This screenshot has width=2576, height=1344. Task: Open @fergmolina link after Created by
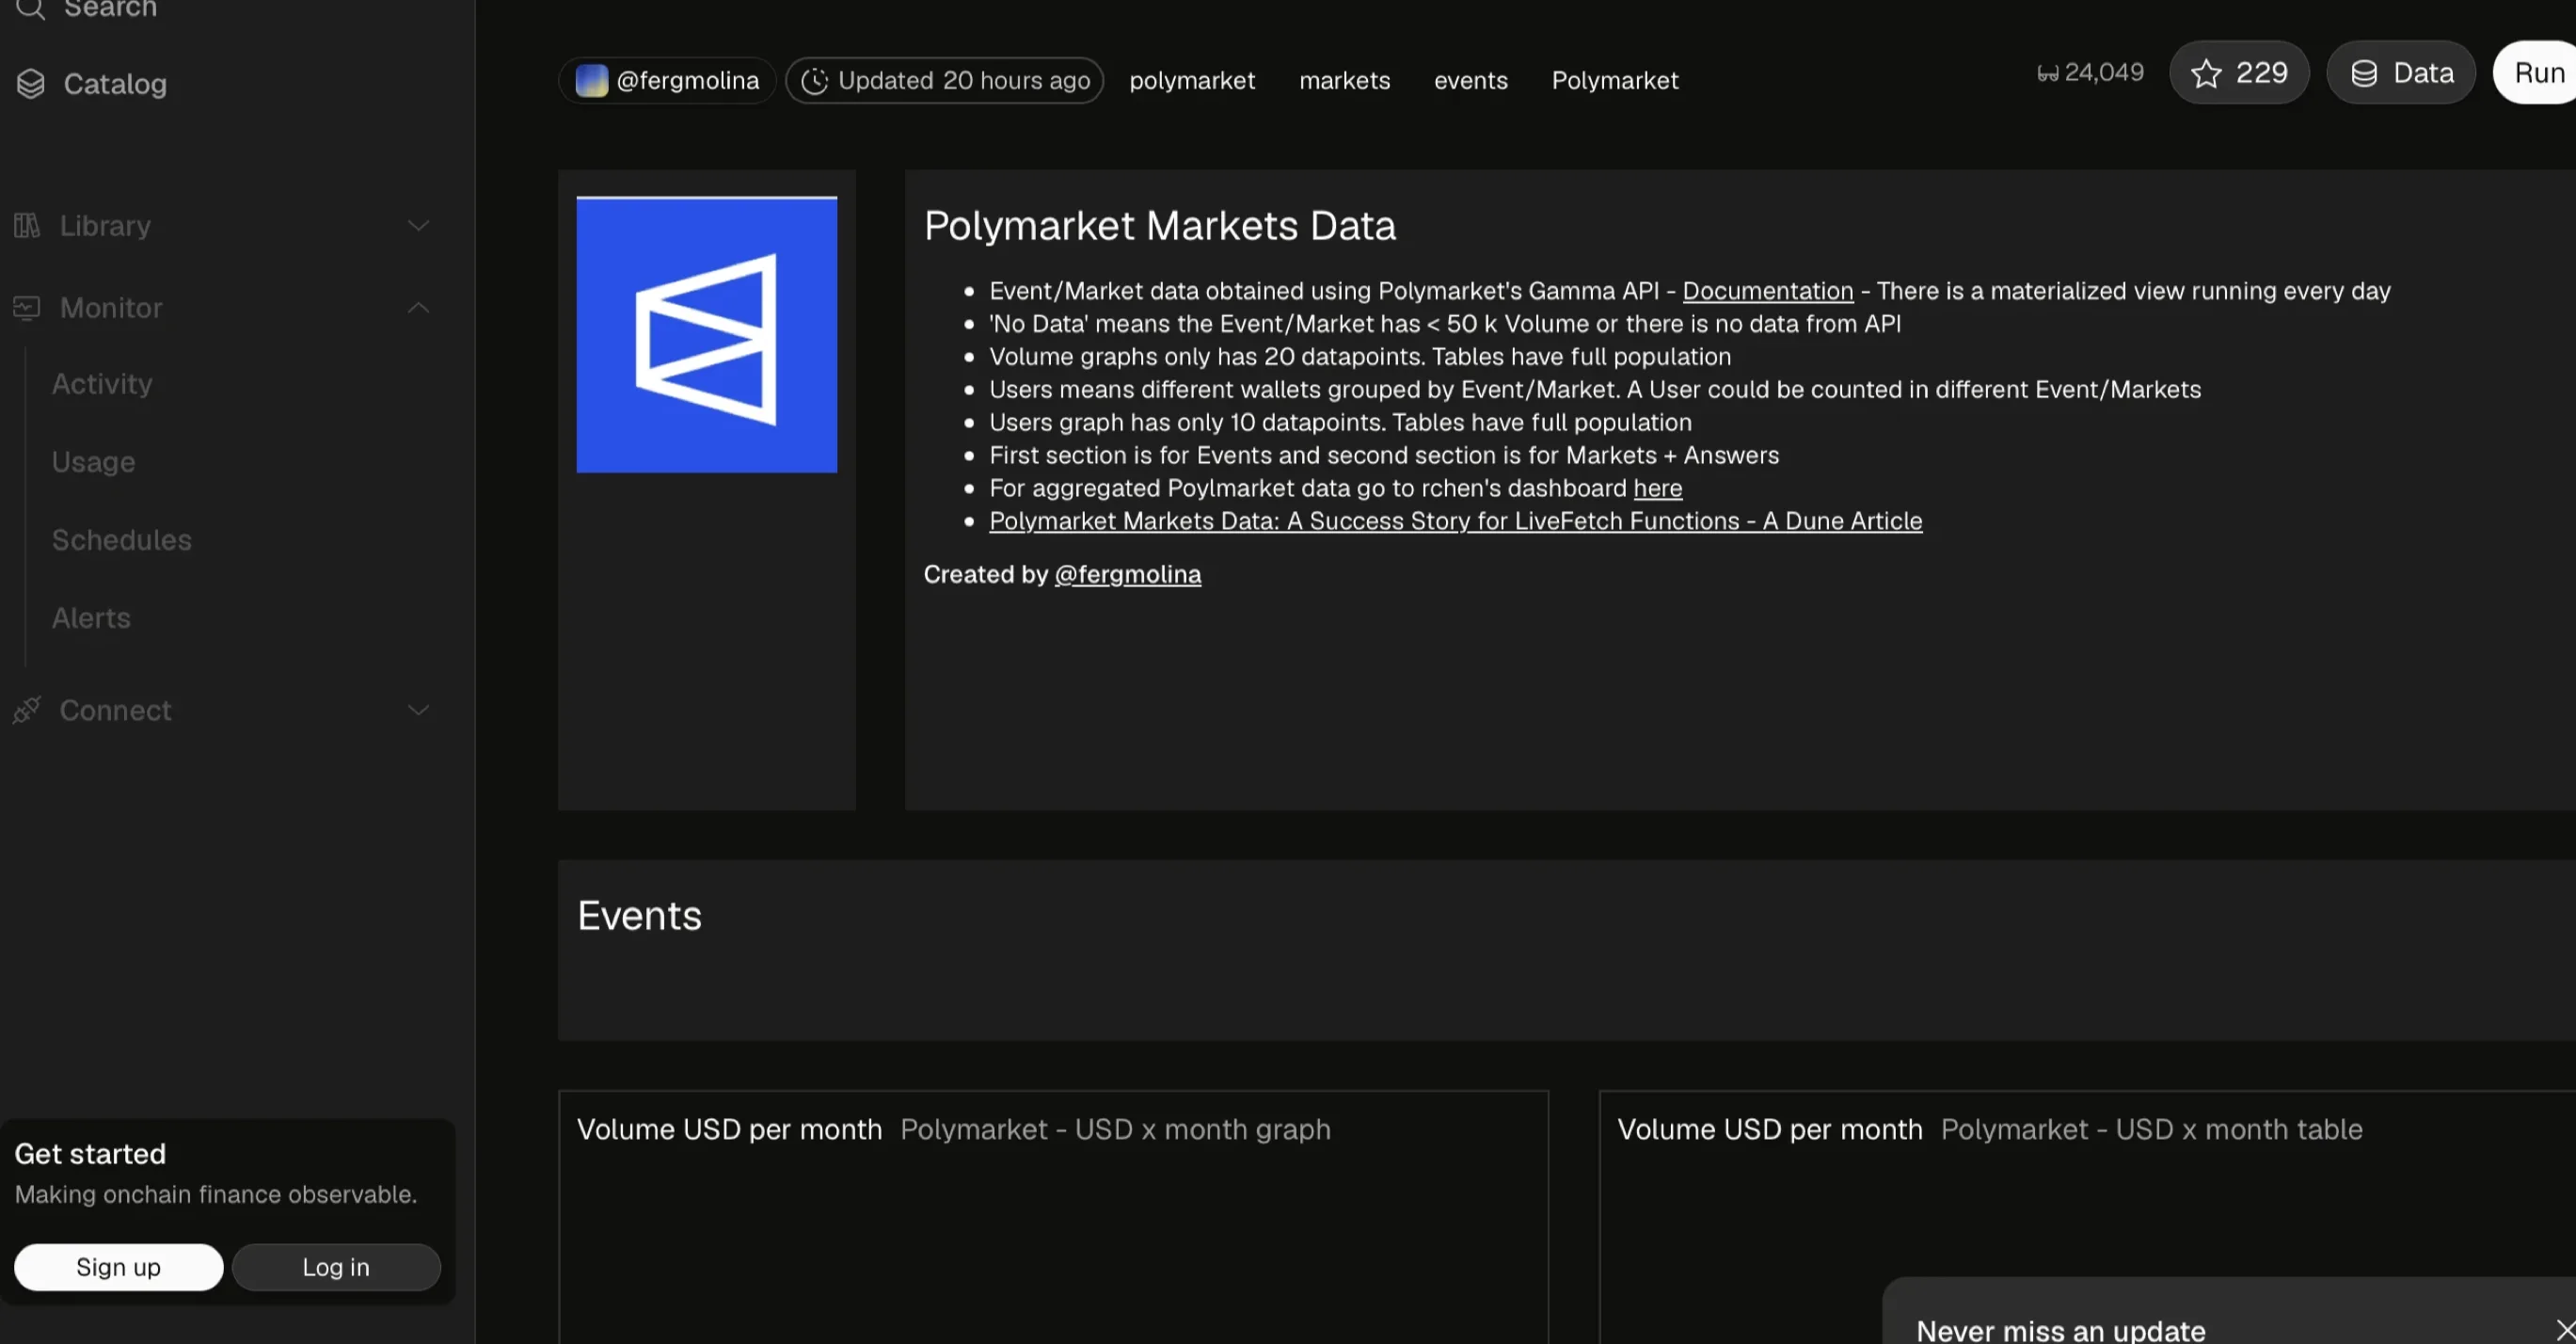click(1128, 574)
